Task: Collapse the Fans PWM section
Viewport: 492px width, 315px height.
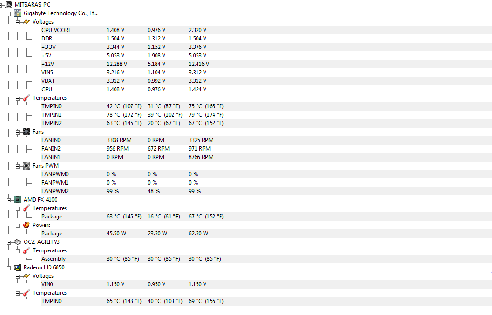Action: coord(17,166)
